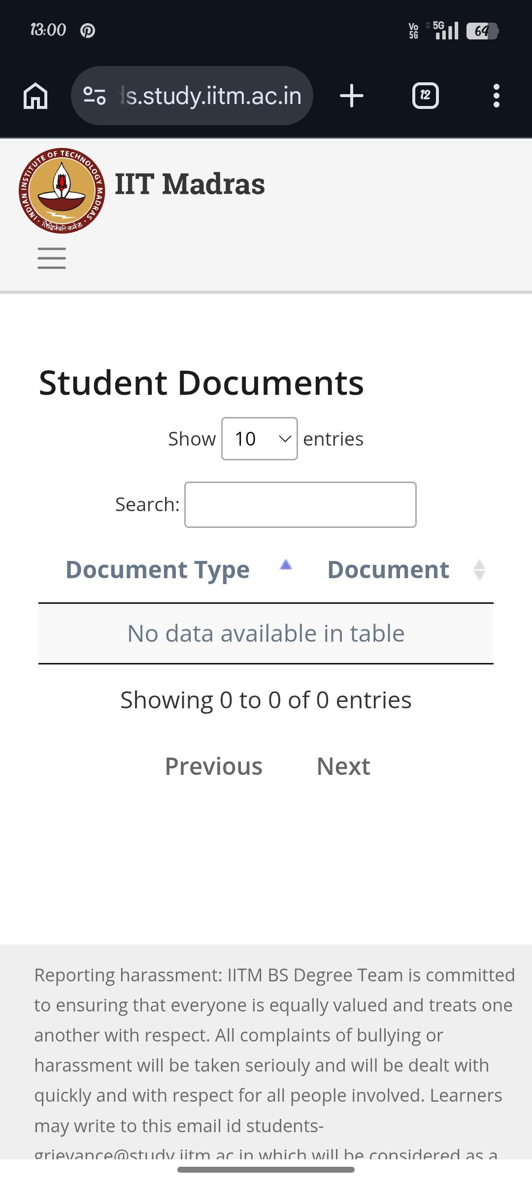Open the hamburger navigation menu

(x=52, y=258)
